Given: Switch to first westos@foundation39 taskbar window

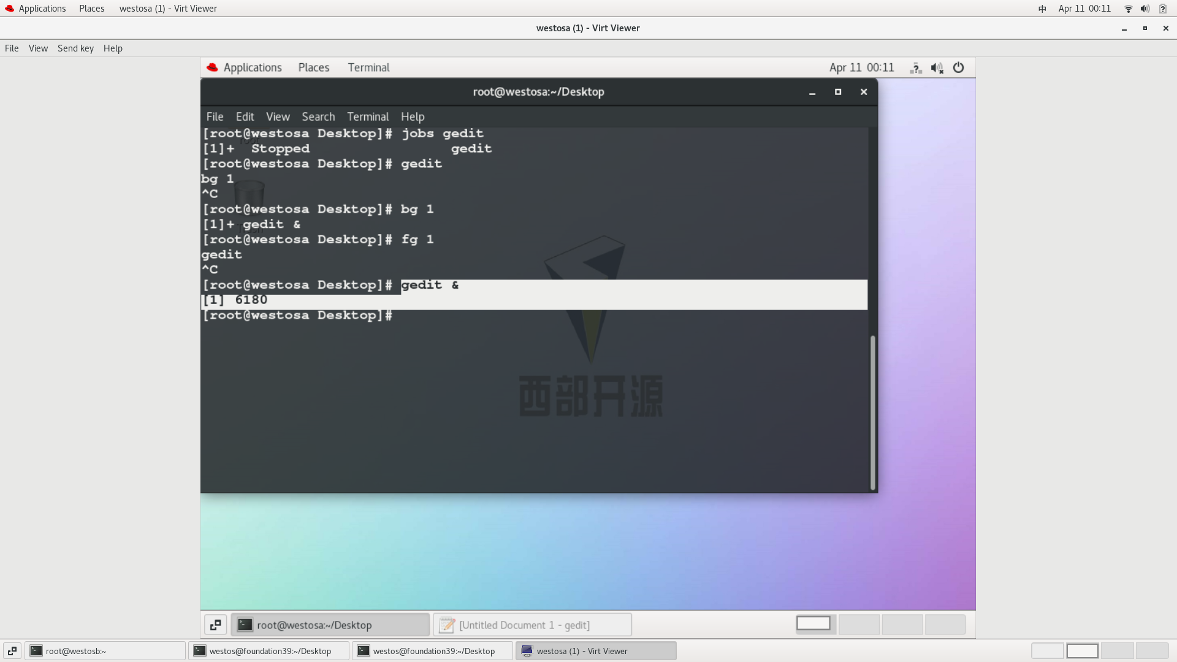Looking at the screenshot, I should [269, 651].
